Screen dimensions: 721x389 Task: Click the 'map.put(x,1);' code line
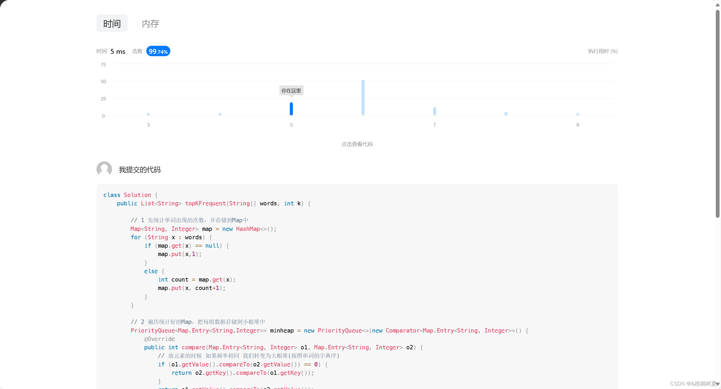point(180,254)
